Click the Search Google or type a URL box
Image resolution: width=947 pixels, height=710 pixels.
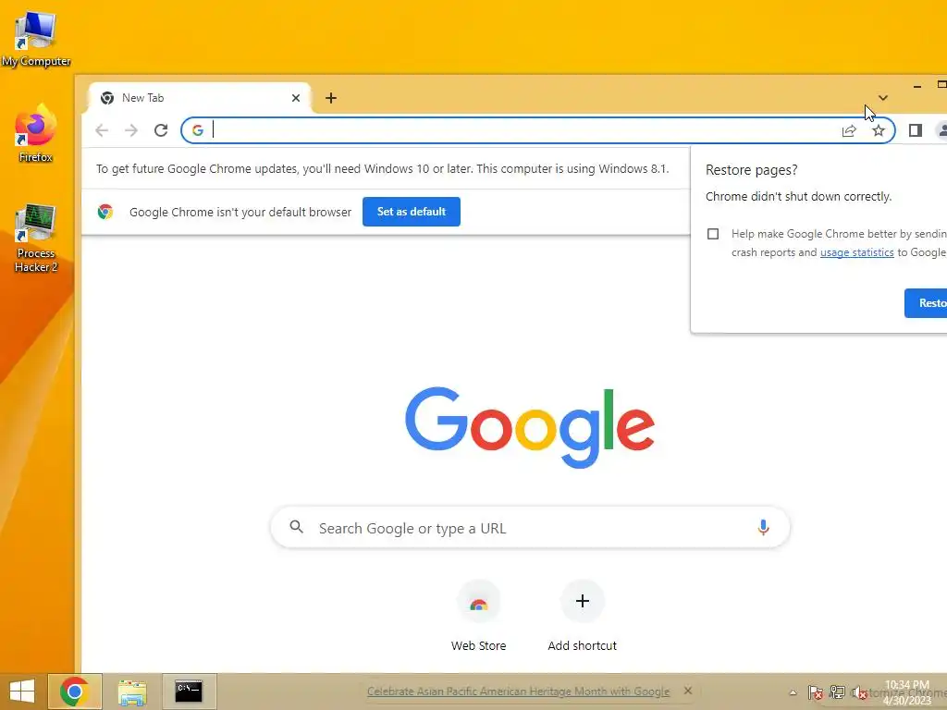(x=530, y=528)
